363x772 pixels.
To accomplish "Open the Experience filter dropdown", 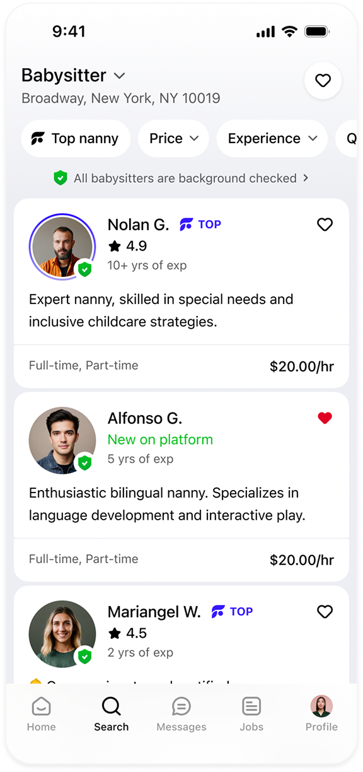I will coord(272,138).
